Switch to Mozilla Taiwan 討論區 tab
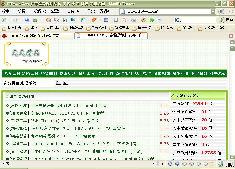235x169 pixels. (x=38, y=36)
